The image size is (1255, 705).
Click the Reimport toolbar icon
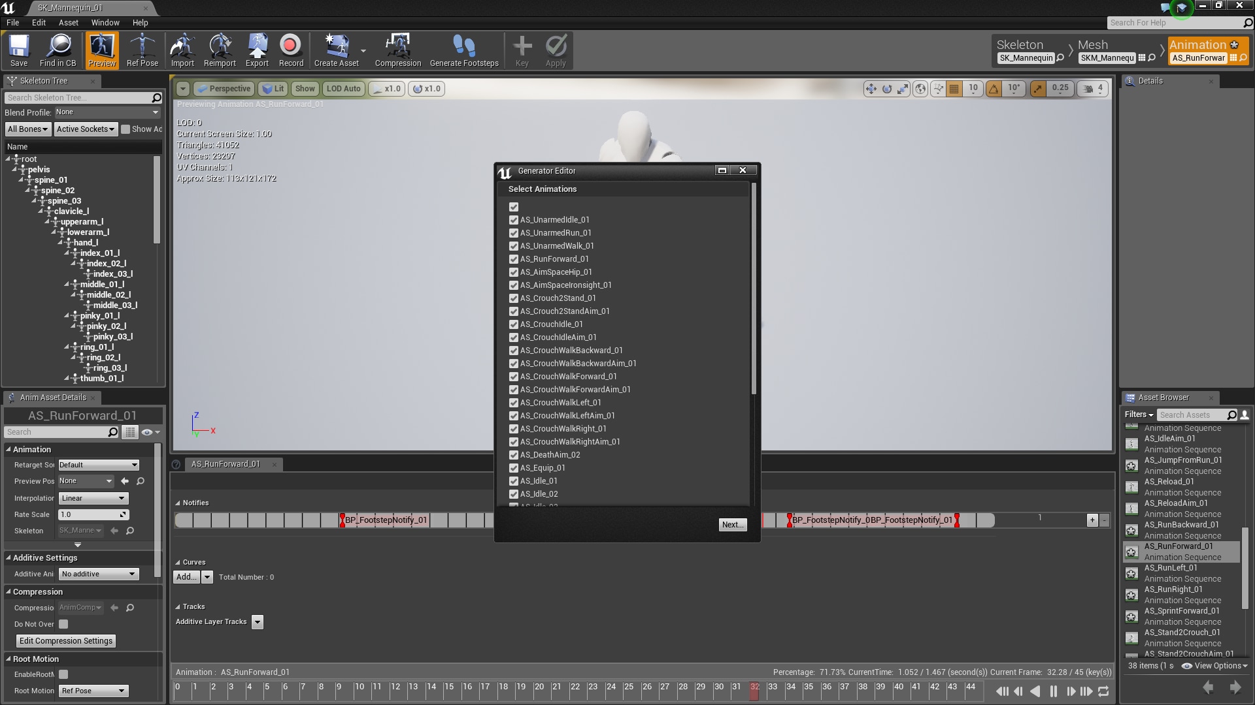(x=220, y=50)
